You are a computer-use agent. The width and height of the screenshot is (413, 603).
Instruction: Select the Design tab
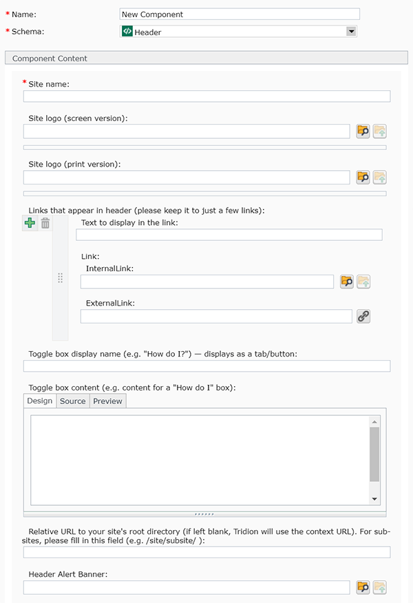pos(40,401)
